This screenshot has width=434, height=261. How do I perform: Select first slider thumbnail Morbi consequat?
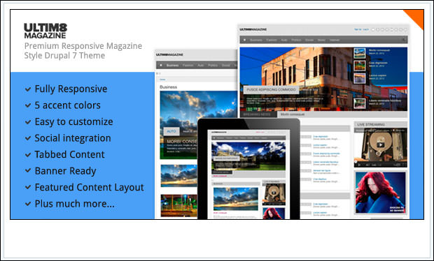tap(360, 53)
